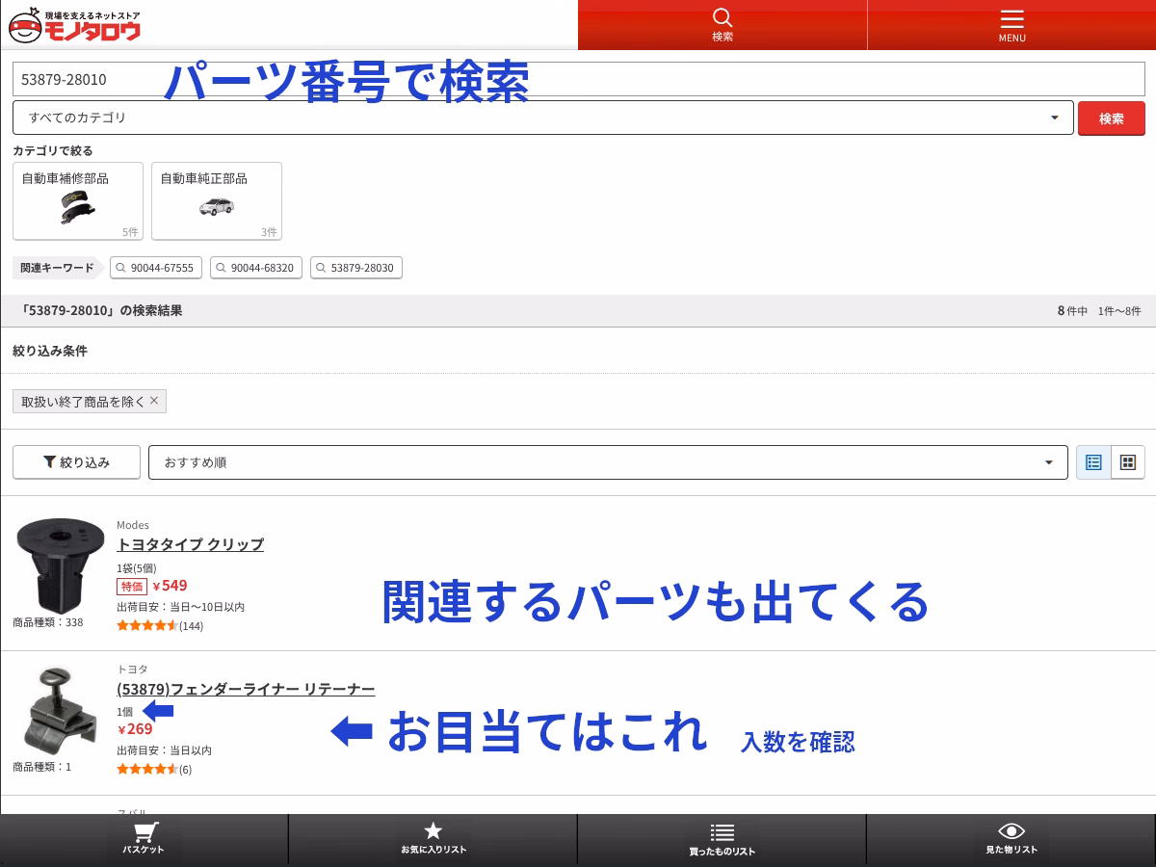Image resolution: width=1156 pixels, height=867 pixels.
Task: Open the (53879)フェンダーライナー リテーナー link
Action: pos(246,689)
